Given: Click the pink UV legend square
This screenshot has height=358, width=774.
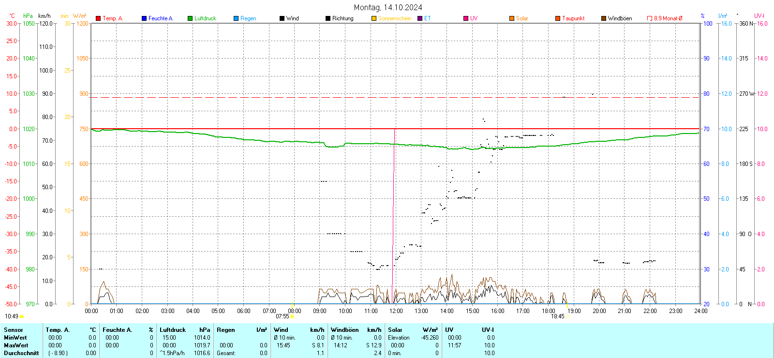Looking at the screenshot, I should pyautogui.click(x=466, y=18).
